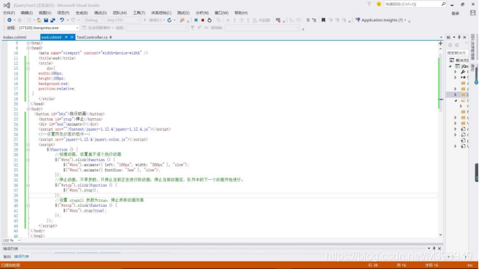
Task: Click the breakpoint exception settings icon
Action: [278, 20]
